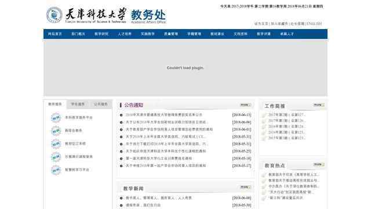The width and height of the screenshot is (371, 209).
Task: Switch to the 公共服务 tab
Action: tap(101, 104)
